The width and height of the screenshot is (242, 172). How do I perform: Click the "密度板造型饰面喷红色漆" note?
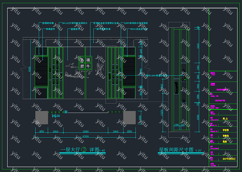(x=106, y=23)
